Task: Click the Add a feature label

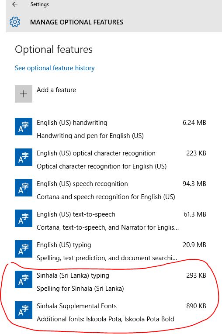Action: [56, 90]
